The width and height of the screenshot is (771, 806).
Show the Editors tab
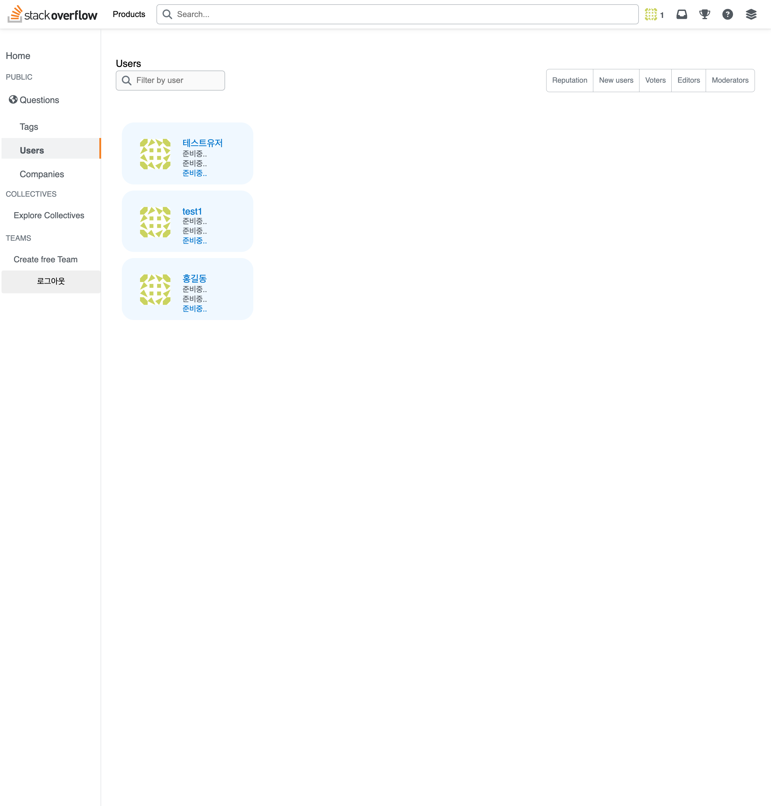point(688,81)
